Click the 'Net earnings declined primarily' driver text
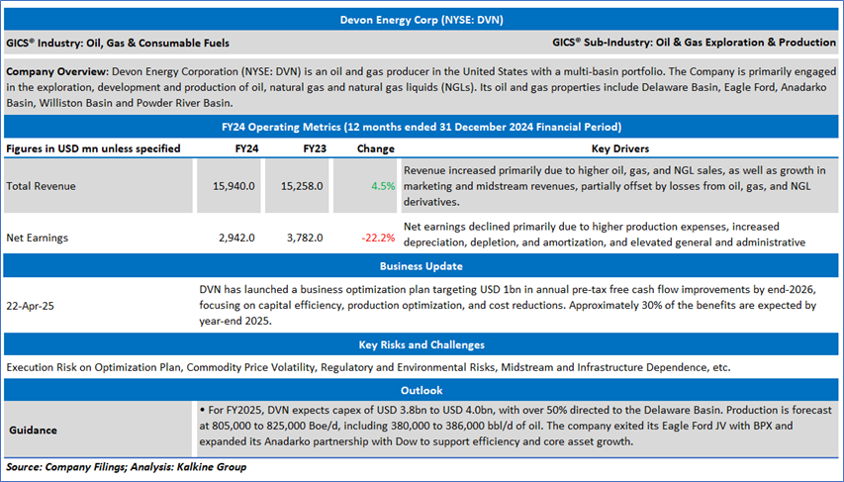The height and width of the screenshot is (482, 844). [605, 235]
